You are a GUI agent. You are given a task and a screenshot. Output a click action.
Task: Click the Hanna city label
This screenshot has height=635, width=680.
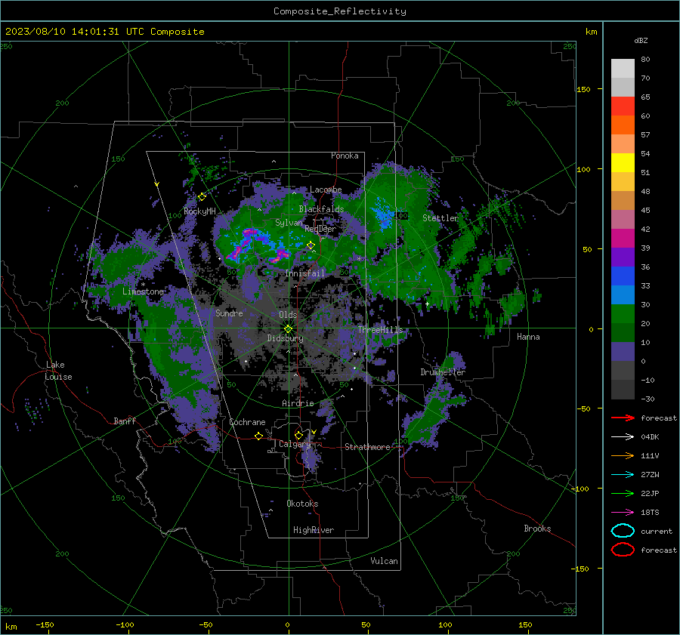coord(528,337)
